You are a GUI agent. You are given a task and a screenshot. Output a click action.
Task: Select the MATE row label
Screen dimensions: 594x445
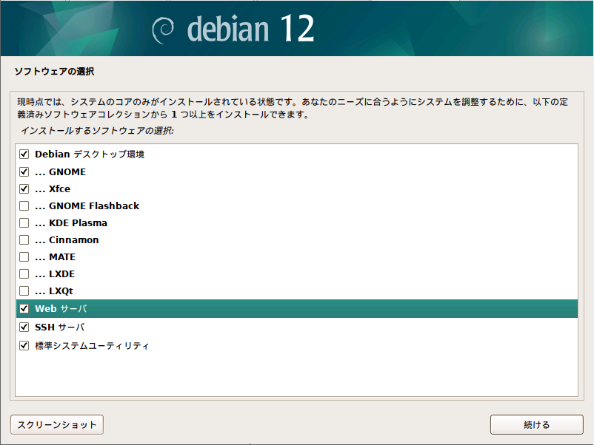click(x=56, y=257)
